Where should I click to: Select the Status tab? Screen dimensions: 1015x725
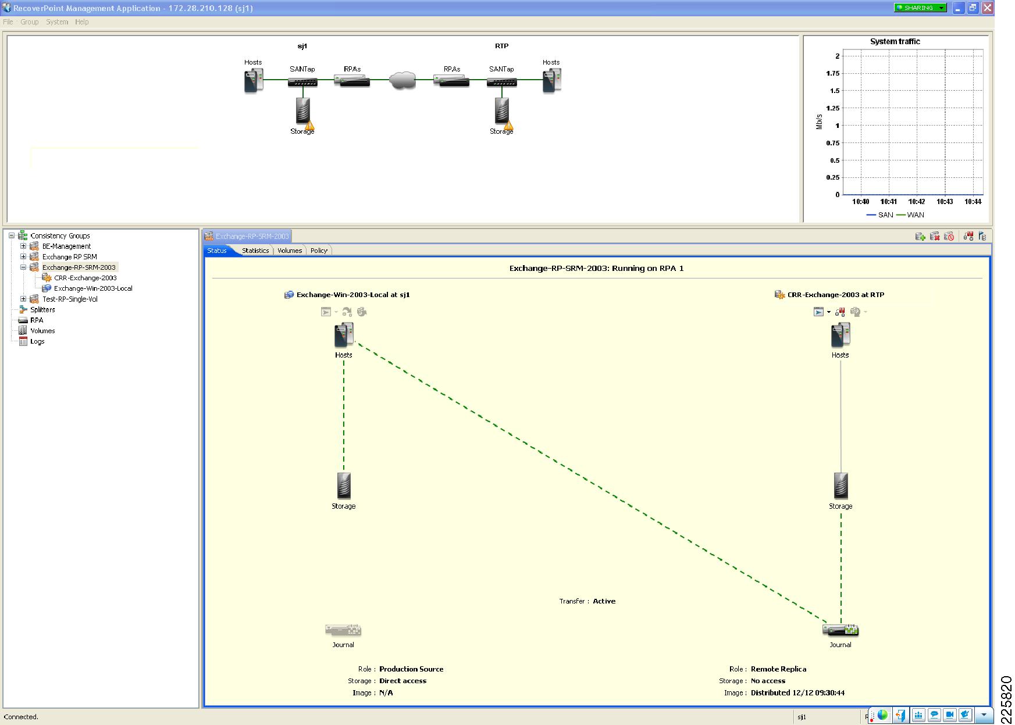click(x=217, y=251)
